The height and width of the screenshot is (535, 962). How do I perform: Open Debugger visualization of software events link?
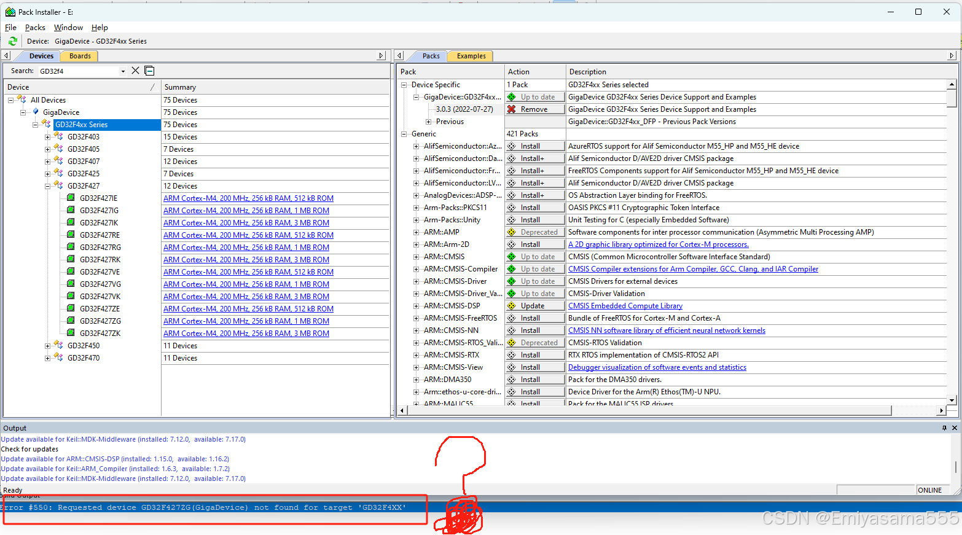click(x=657, y=367)
